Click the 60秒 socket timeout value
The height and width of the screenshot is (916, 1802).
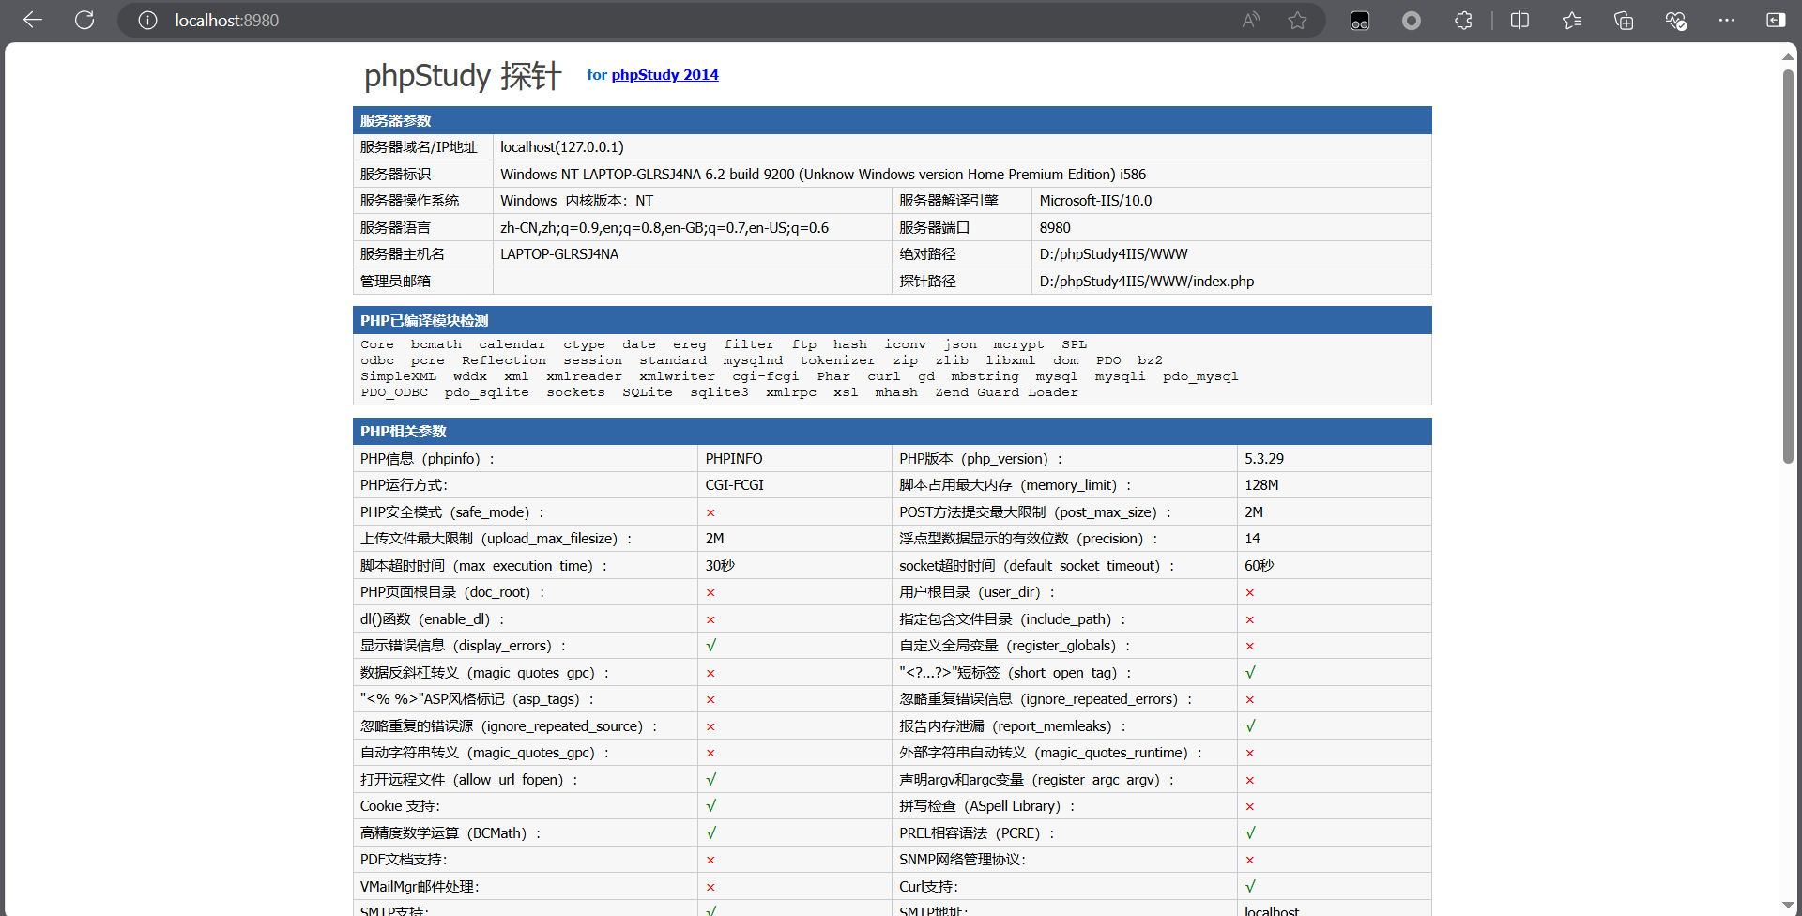(1260, 565)
